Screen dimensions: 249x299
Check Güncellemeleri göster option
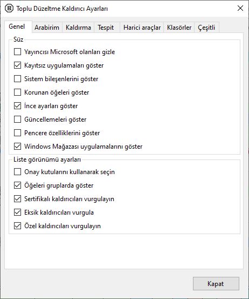coord(17,119)
